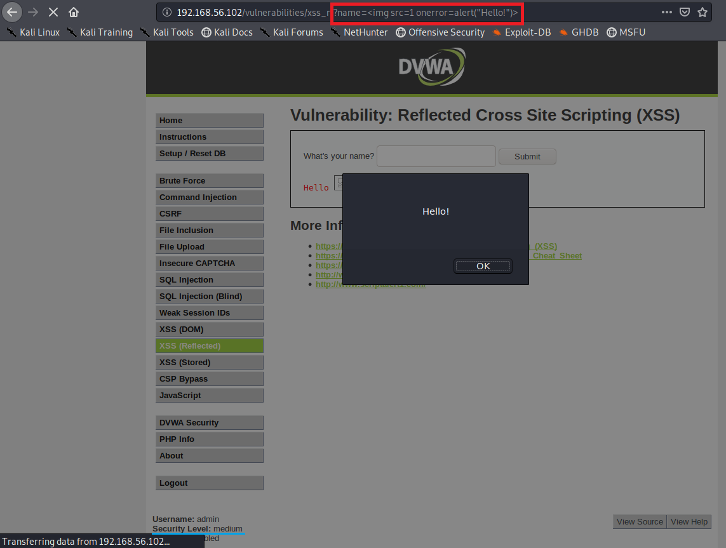This screenshot has width=726, height=548.
Task: Open the PHP Info page
Action: pos(209,439)
